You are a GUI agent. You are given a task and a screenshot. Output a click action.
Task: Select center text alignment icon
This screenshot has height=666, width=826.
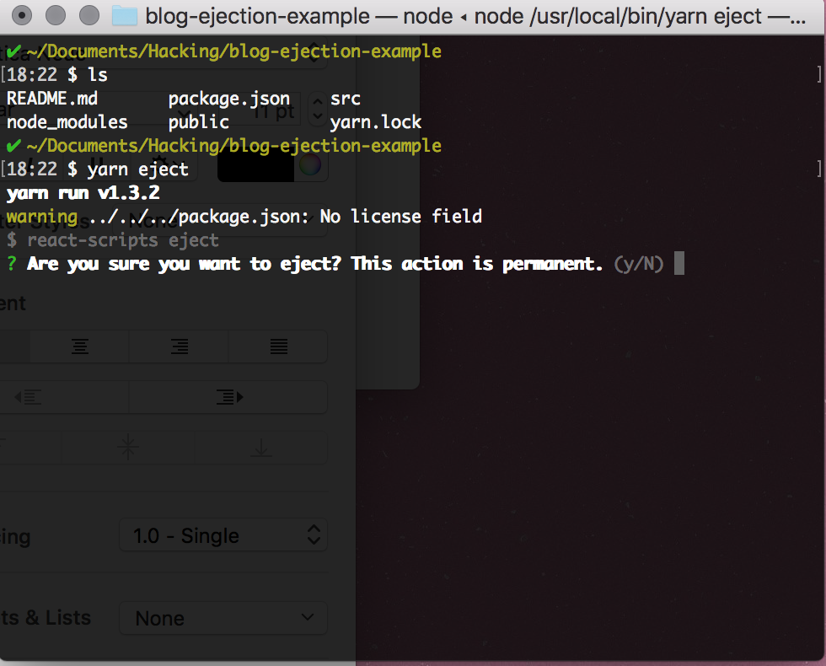click(x=79, y=346)
